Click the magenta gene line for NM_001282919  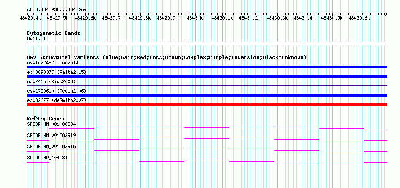click(x=207, y=140)
